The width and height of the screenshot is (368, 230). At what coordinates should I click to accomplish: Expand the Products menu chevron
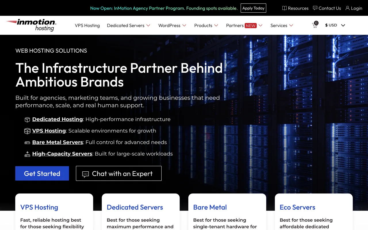(216, 25)
